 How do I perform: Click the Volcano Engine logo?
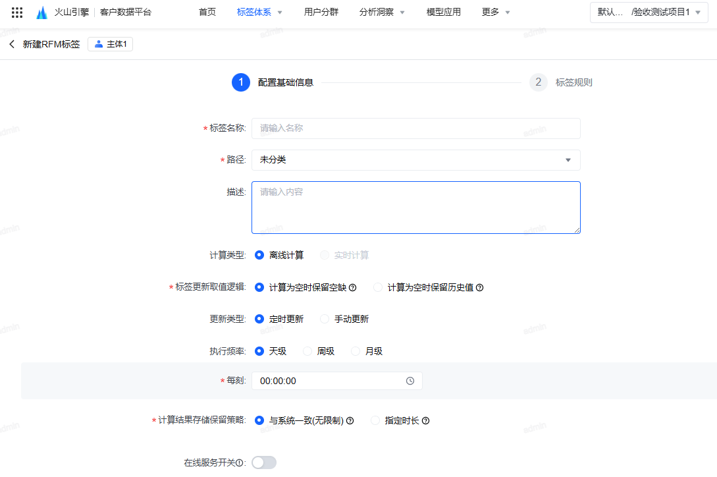click(x=42, y=13)
